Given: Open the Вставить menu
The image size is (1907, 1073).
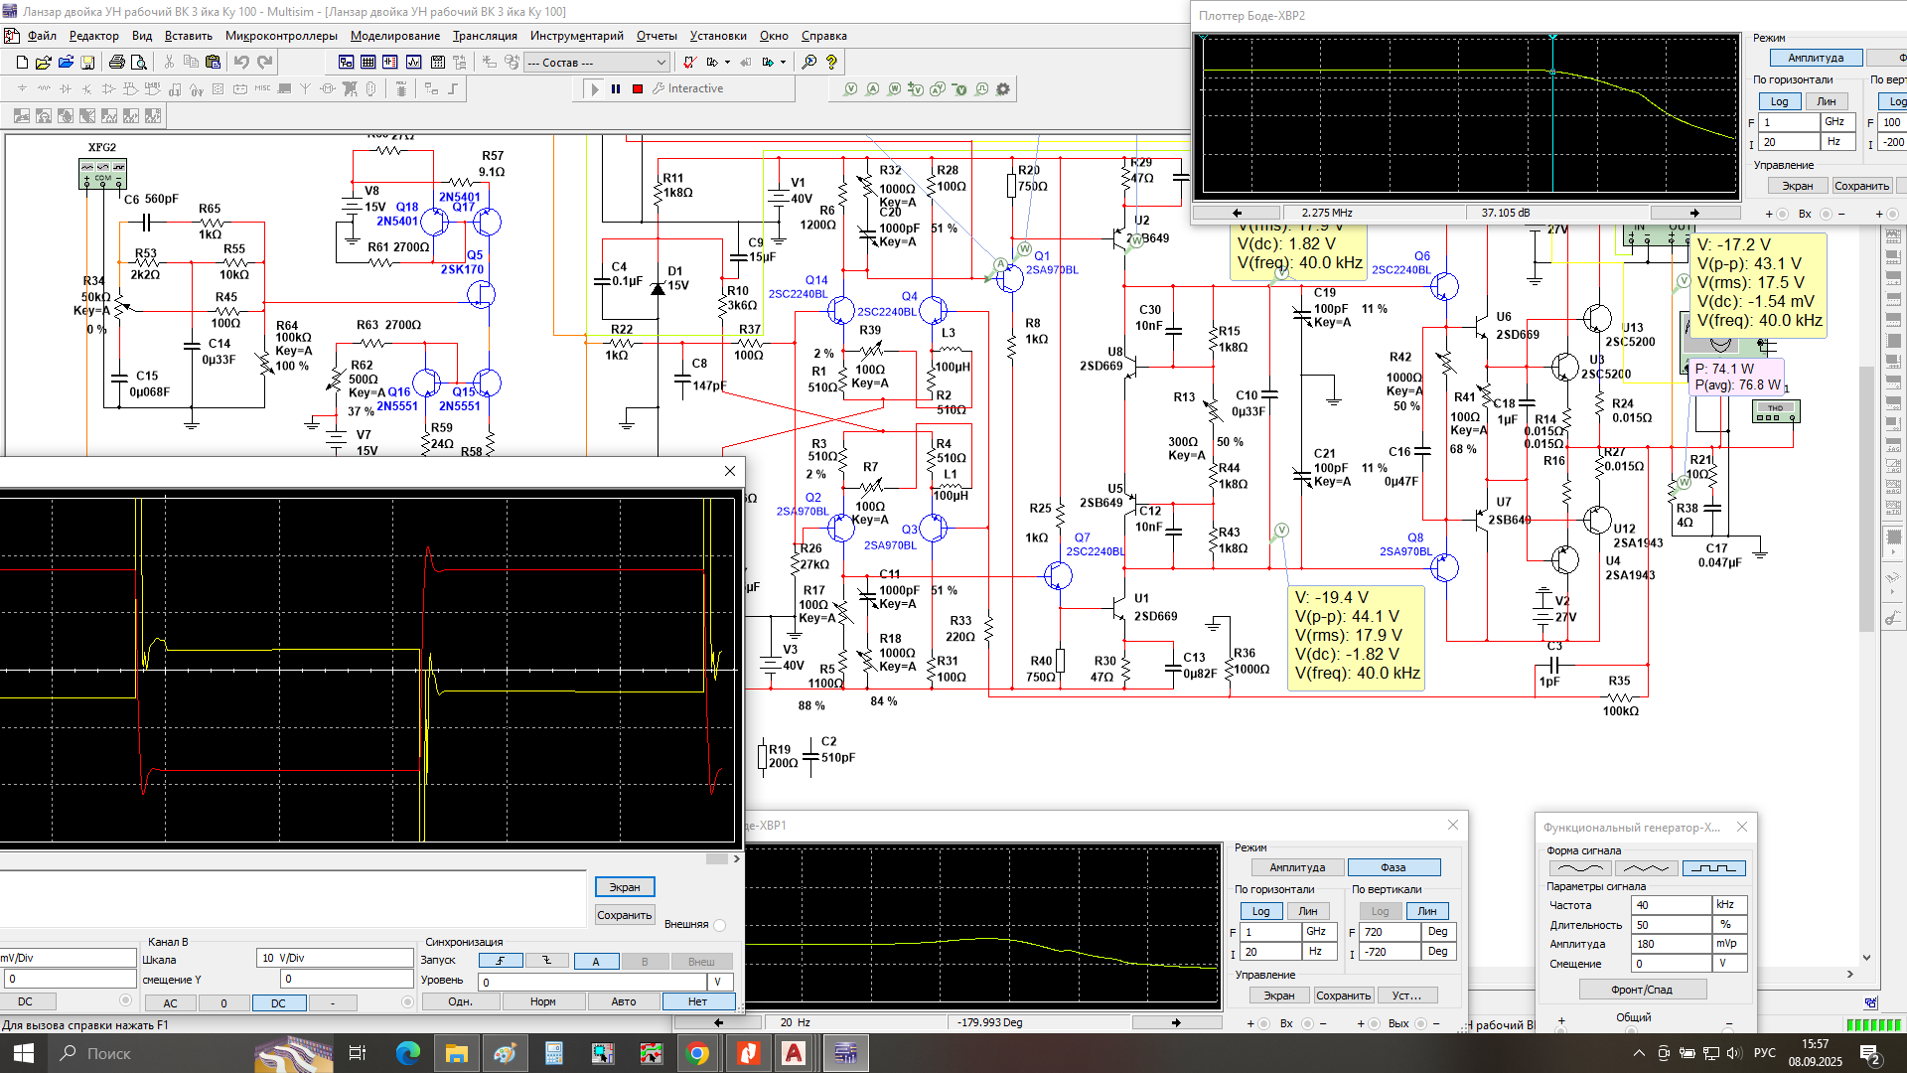Looking at the screenshot, I should 189,36.
